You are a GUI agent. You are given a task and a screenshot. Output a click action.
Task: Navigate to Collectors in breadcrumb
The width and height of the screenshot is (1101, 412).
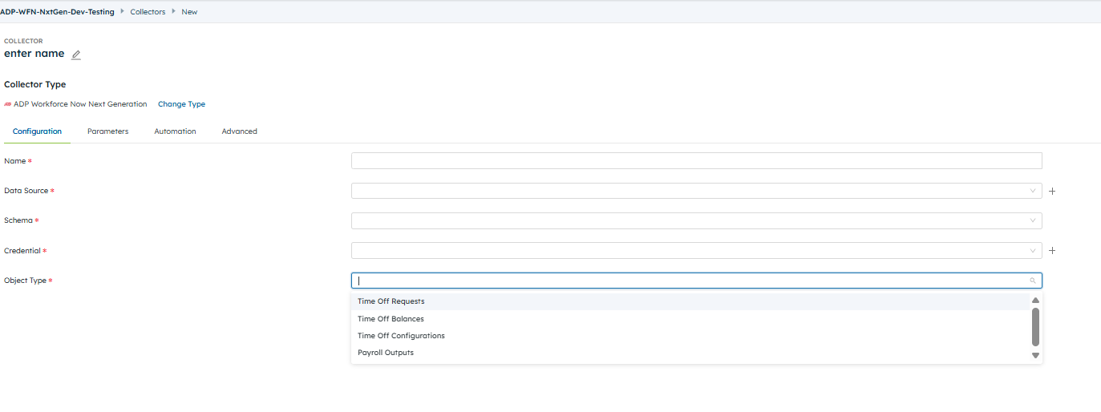pyautogui.click(x=148, y=12)
